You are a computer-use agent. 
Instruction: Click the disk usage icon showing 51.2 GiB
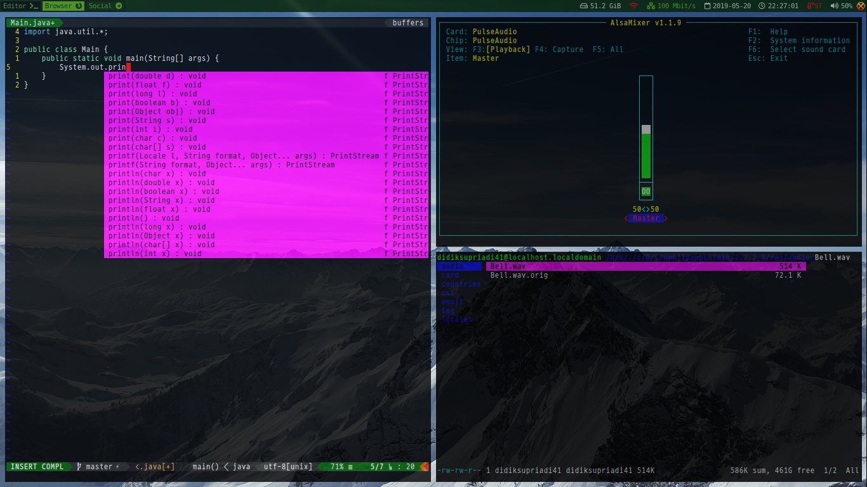pyautogui.click(x=584, y=6)
